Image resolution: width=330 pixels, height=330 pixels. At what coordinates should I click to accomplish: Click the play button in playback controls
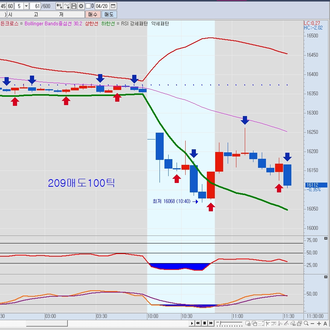[x=192, y=323]
